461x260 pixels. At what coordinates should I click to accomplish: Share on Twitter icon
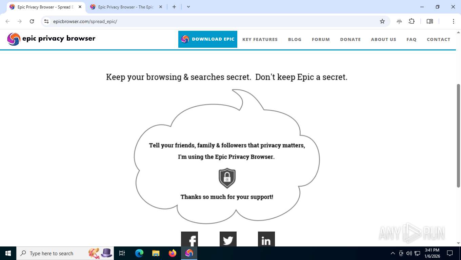(x=228, y=239)
